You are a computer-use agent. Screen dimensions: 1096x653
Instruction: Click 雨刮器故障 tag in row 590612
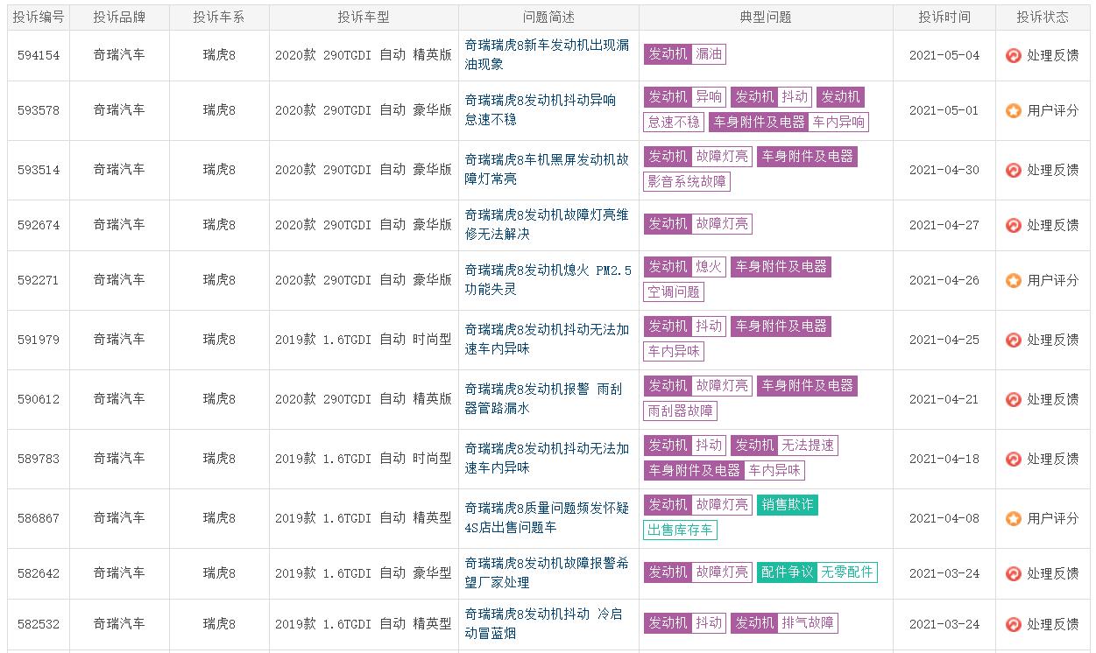(x=681, y=411)
